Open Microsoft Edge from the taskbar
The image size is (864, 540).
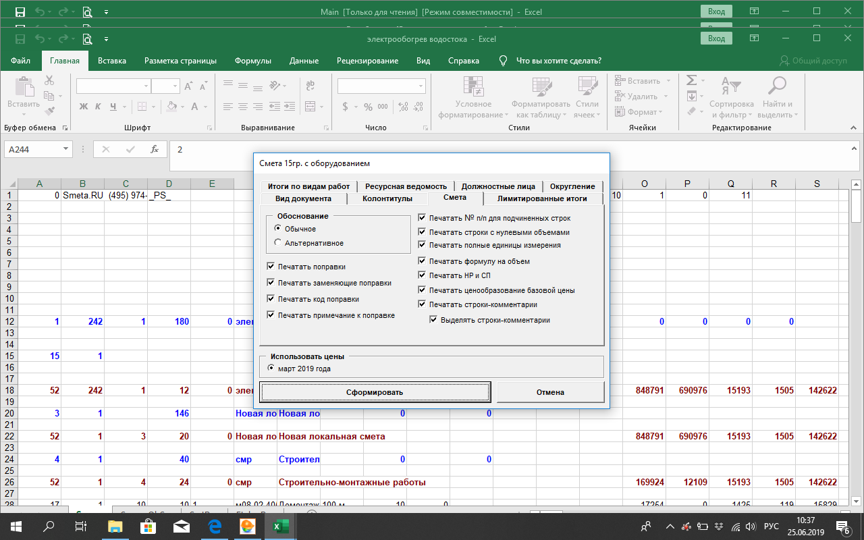[215, 526]
